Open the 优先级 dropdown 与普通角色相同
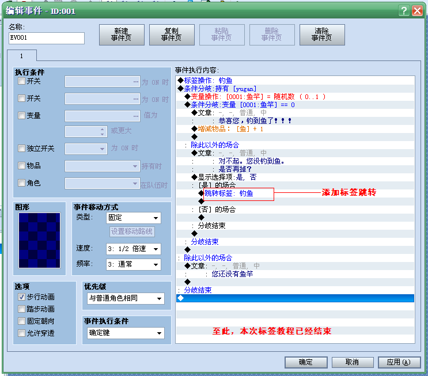428x376 pixels. click(x=126, y=298)
